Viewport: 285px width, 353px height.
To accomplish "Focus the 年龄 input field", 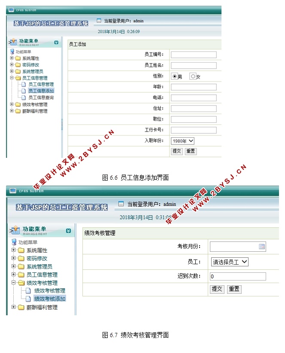I will click(194, 87).
